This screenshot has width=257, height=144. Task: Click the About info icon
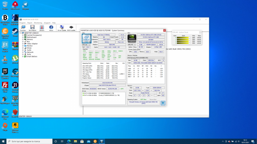coord(51,28)
